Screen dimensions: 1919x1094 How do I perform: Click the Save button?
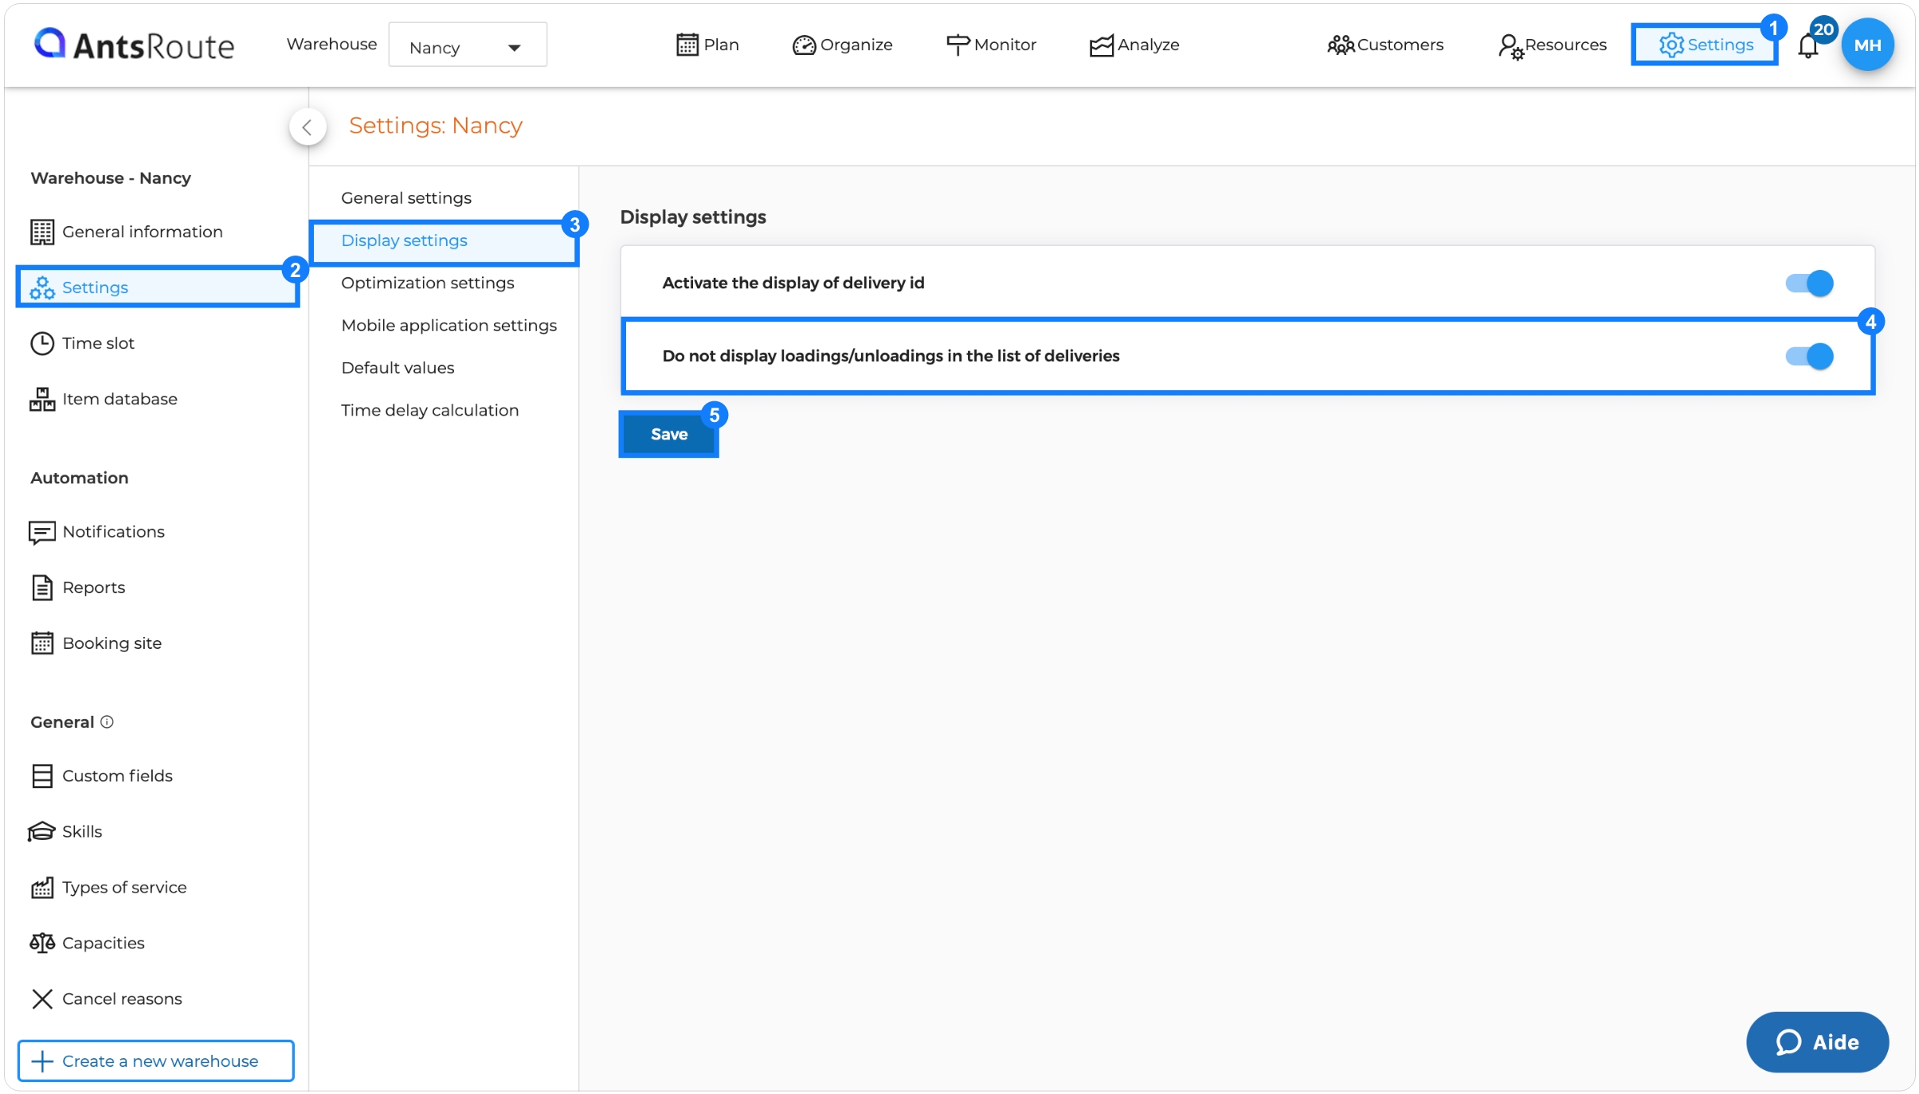(x=669, y=434)
